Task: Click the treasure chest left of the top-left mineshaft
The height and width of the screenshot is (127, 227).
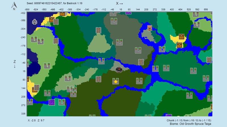Action: 52,19
